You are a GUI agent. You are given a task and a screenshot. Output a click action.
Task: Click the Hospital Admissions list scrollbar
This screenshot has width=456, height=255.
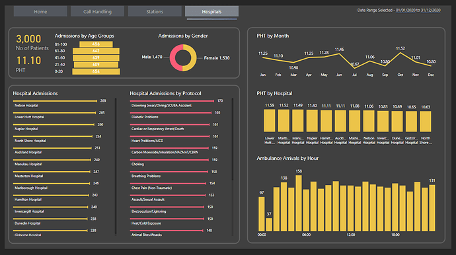pos(116,166)
